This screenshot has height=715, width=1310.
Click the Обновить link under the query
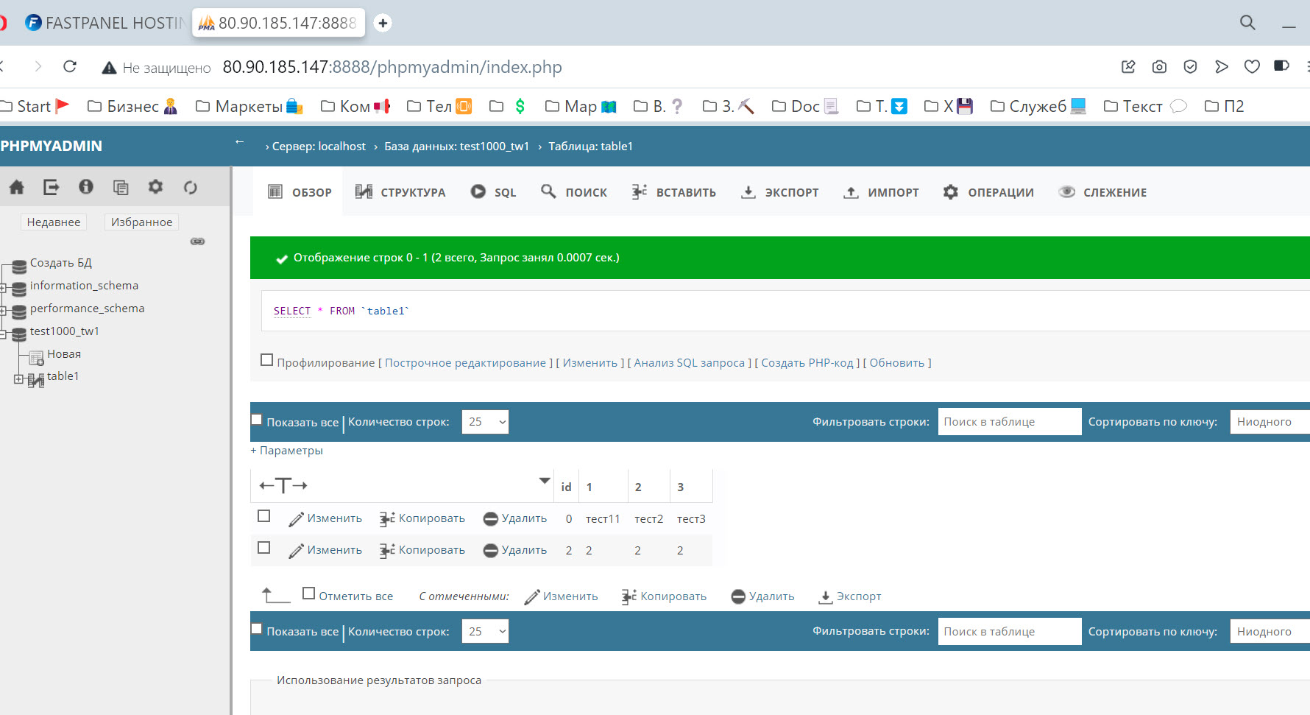pyautogui.click(x=896, y=363)
